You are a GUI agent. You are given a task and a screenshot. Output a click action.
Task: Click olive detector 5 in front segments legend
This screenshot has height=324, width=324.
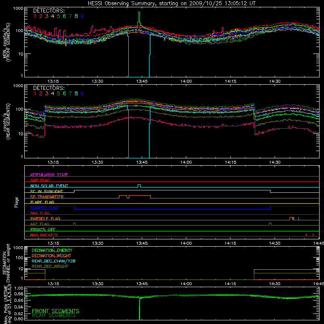tap(58, 16)
